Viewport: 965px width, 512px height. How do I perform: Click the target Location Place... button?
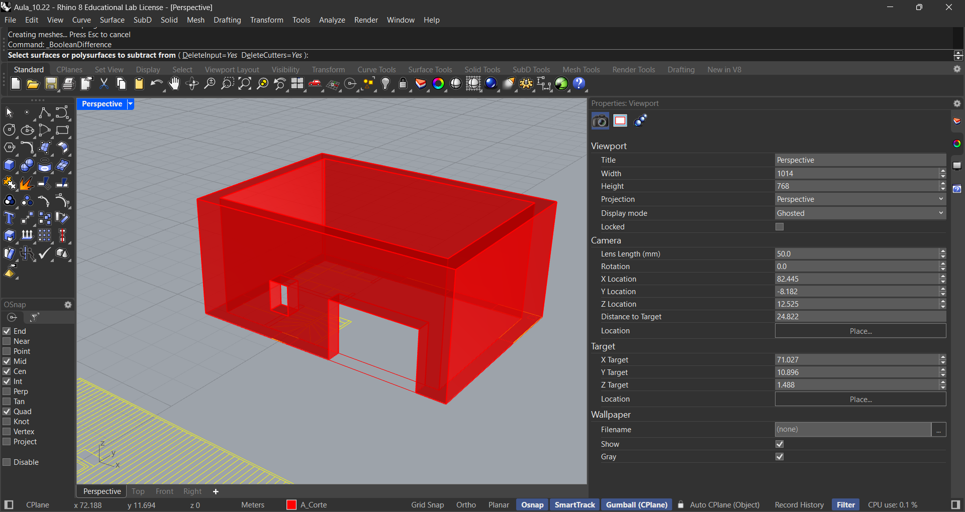click(860, 400)
